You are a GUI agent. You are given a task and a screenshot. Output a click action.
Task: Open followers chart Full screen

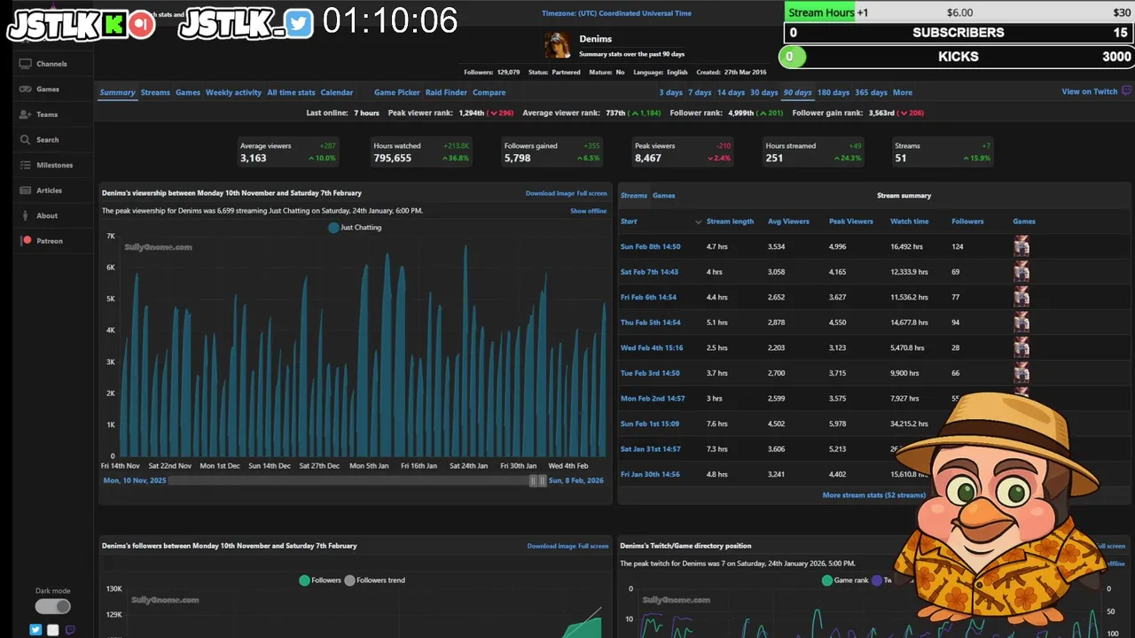tap(593, 546)
